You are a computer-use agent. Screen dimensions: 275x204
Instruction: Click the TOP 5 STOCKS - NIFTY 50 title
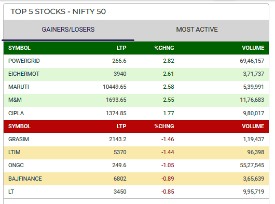point(58,11)
